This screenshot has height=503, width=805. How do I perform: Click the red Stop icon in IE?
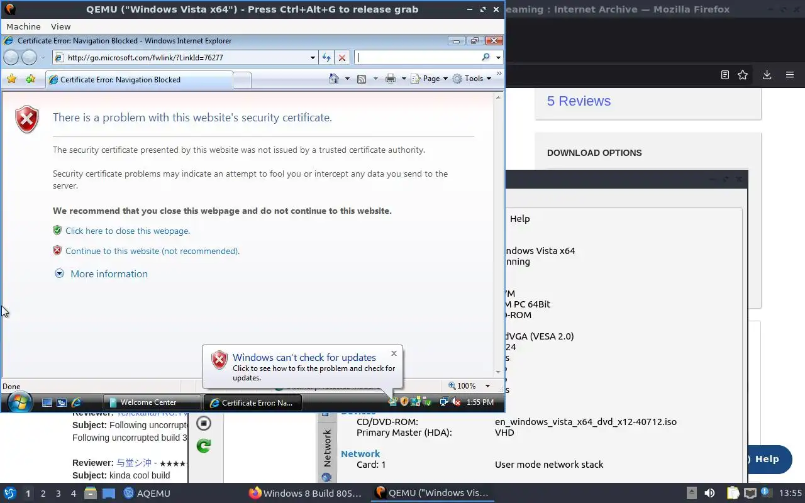(x=342, y=57)
